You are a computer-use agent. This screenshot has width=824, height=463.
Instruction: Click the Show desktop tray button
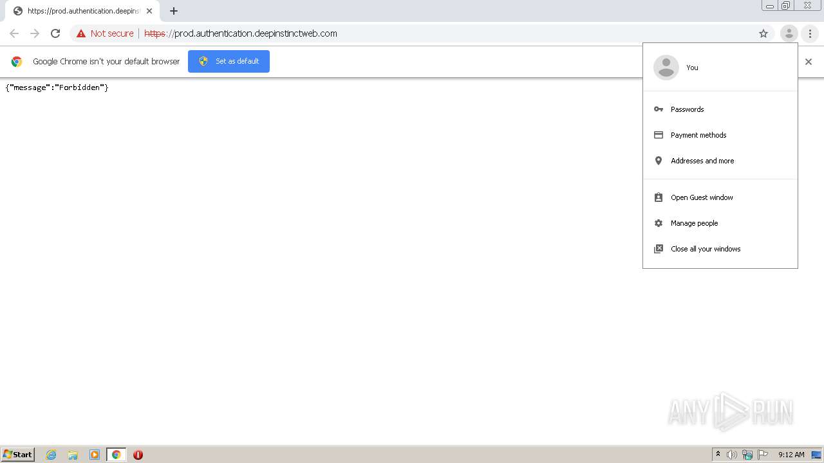point(816,455)
